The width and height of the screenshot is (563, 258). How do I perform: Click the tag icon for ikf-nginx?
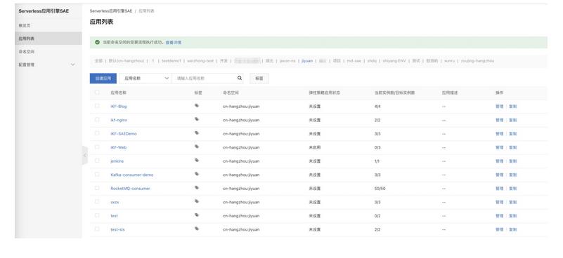click(197, 119)
